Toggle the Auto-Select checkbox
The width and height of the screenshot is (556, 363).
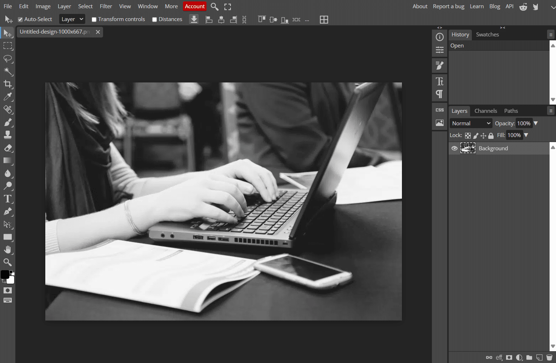pyautogui.click(x=20, y=19)
